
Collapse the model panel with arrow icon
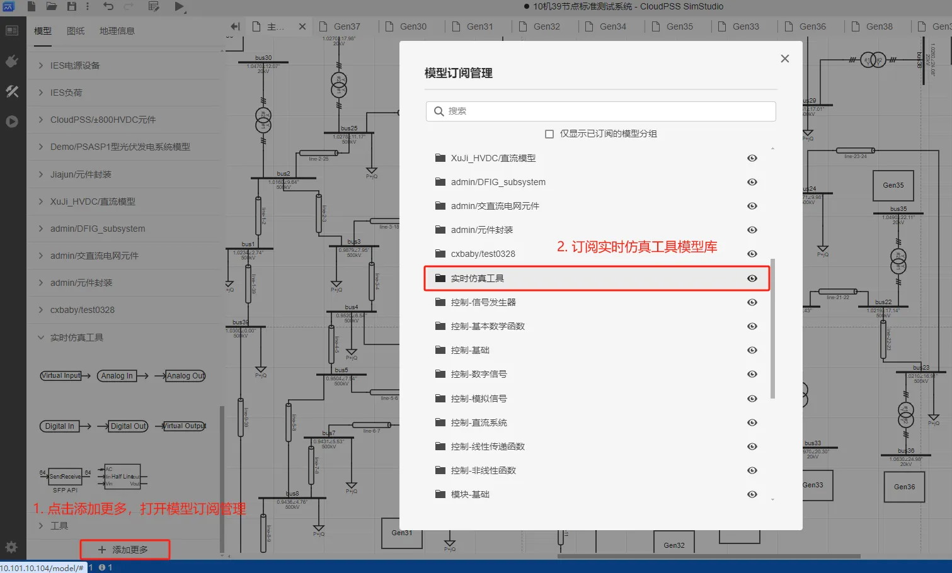[235, 26]
